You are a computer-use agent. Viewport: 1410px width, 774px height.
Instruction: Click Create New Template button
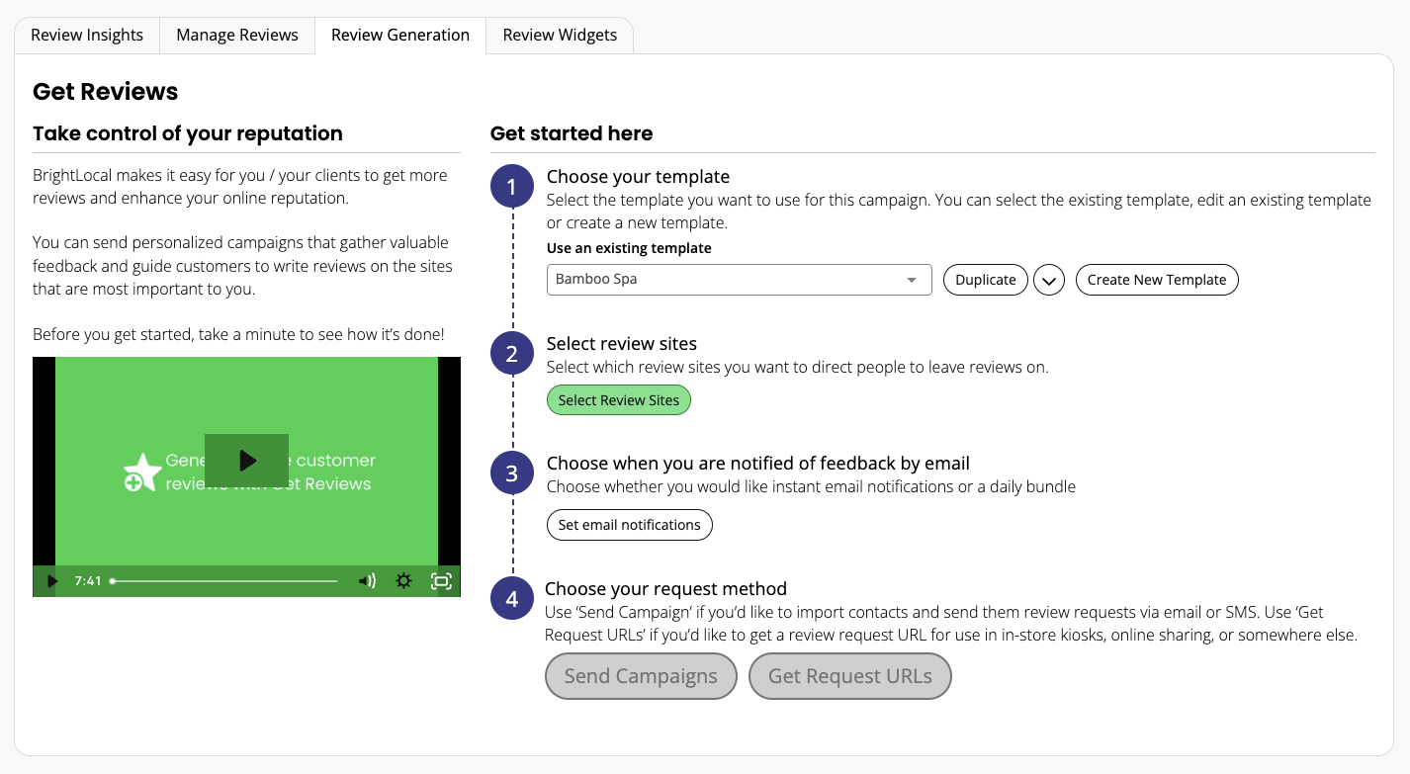pos(1156,280)
